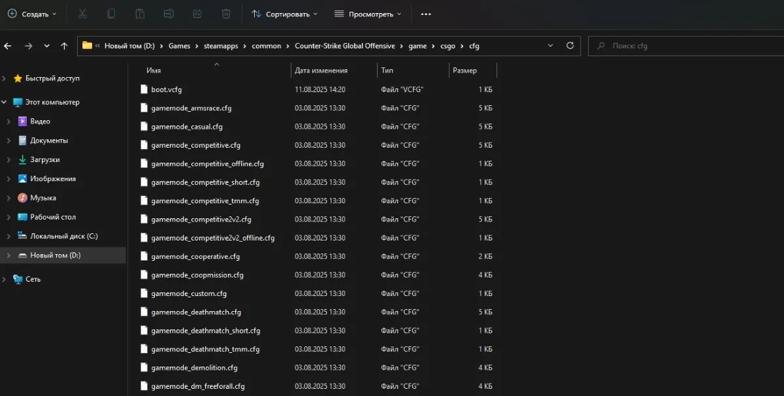Select Новый том (D:) in sidebar
The image size is (784, 396).
tap(63, 256)
